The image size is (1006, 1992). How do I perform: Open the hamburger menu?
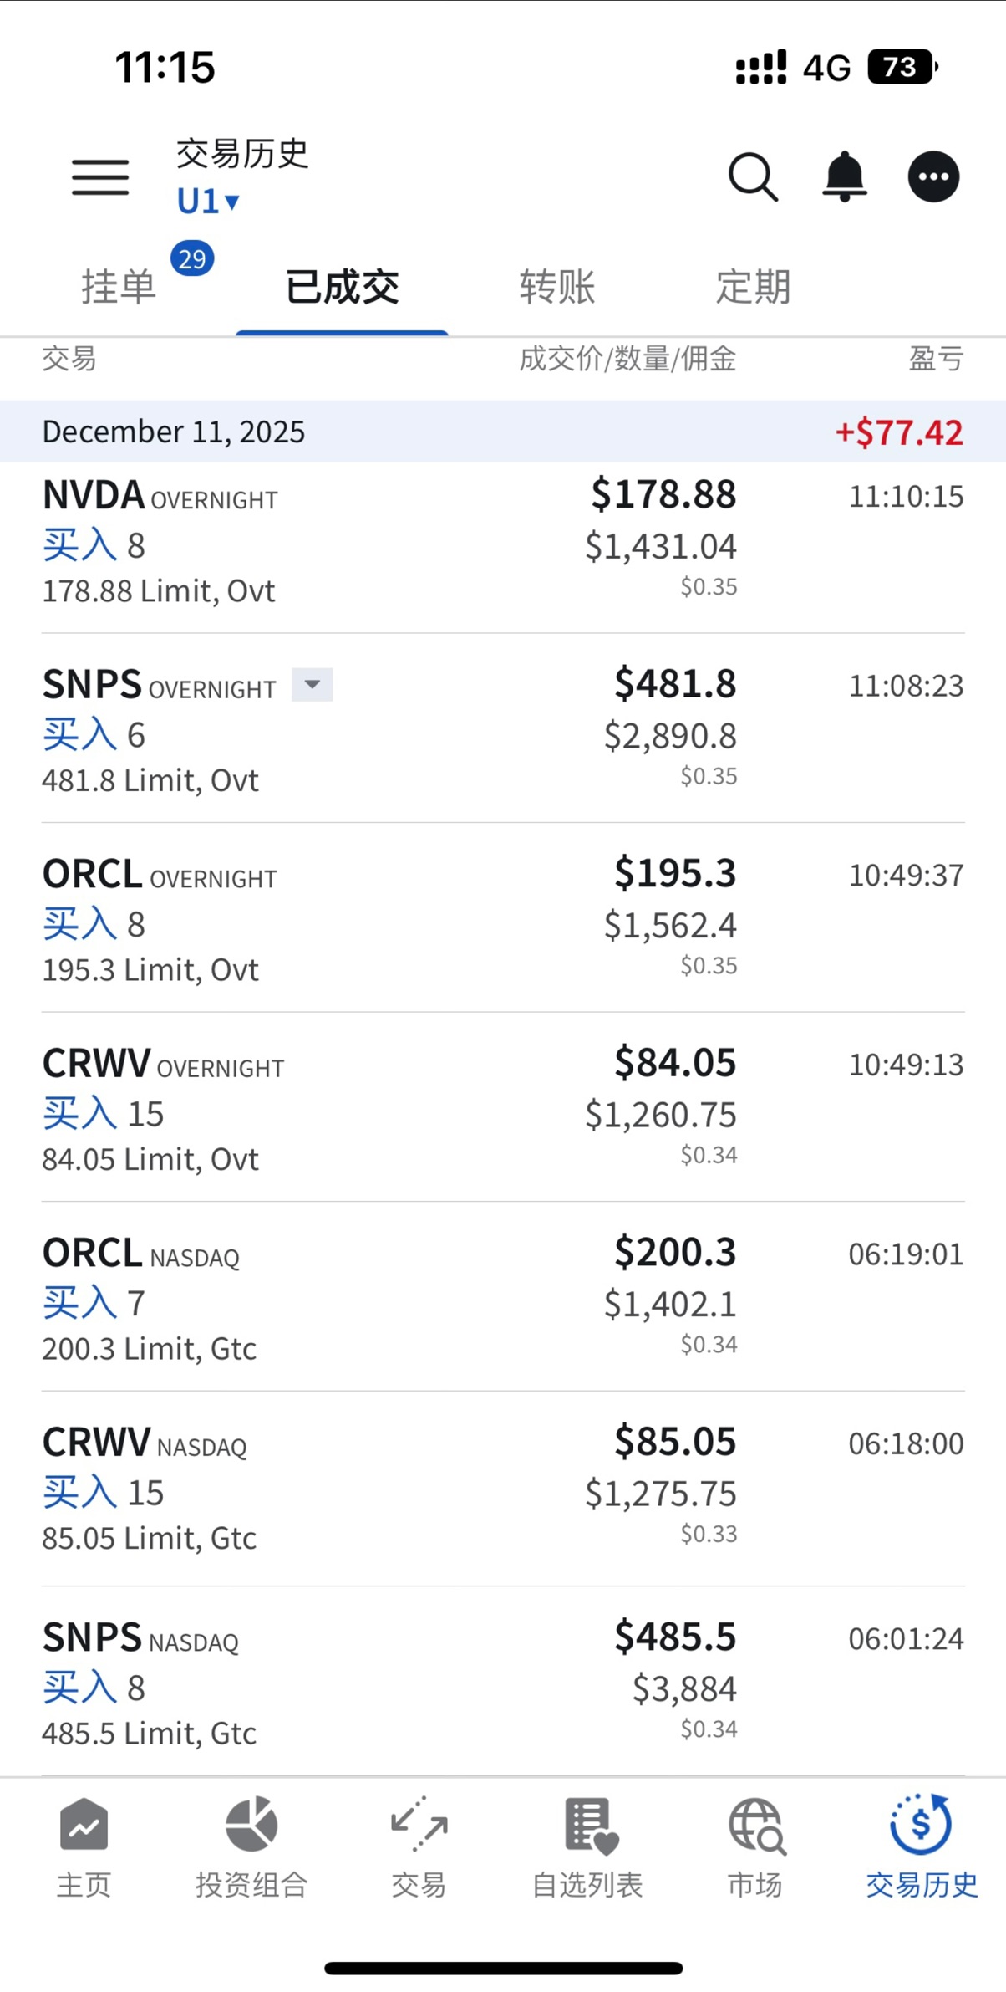[x=100, y=177]
